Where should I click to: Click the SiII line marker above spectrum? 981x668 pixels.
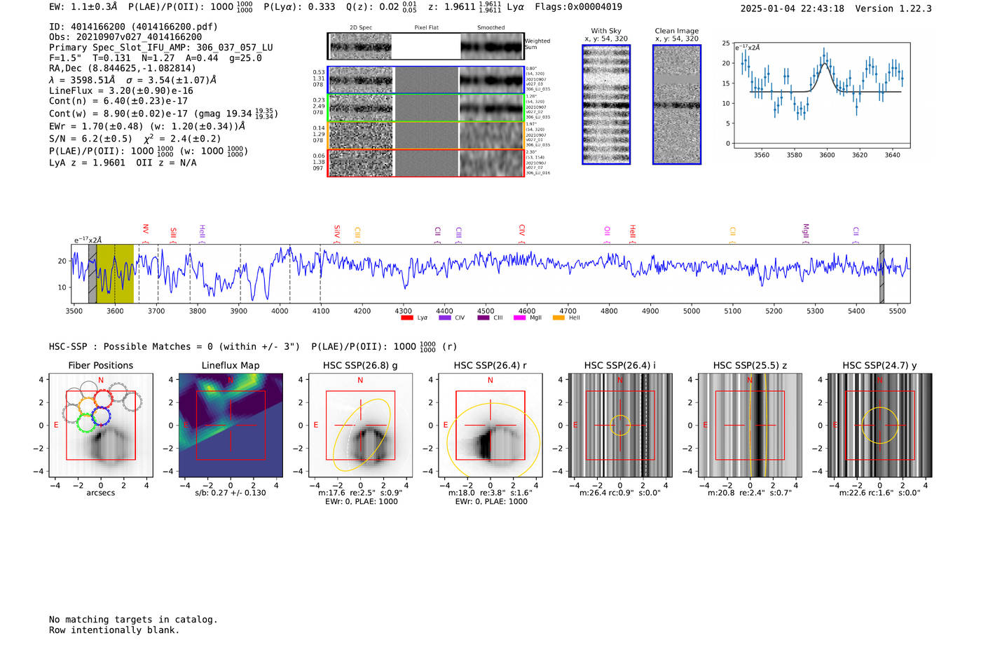pos(174,235)
